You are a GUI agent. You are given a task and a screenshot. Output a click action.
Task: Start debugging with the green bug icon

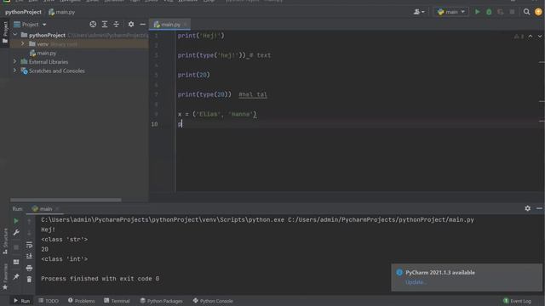[489, 12]
